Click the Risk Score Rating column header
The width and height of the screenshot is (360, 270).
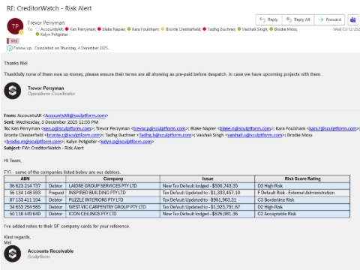tap(302, 178)
